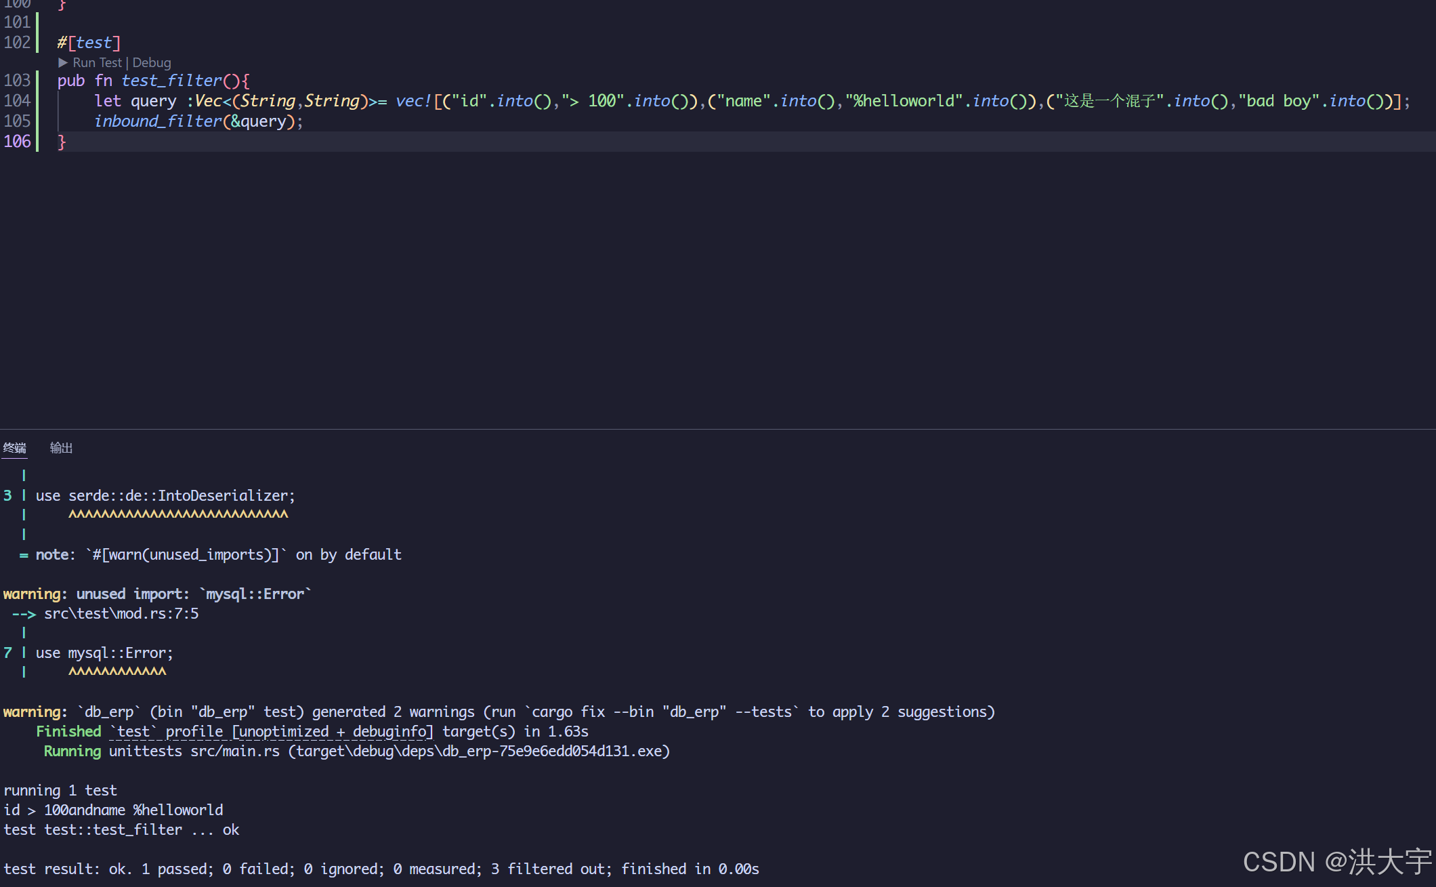
Task: Click the Vec type annotation
Action: point(209,101)
